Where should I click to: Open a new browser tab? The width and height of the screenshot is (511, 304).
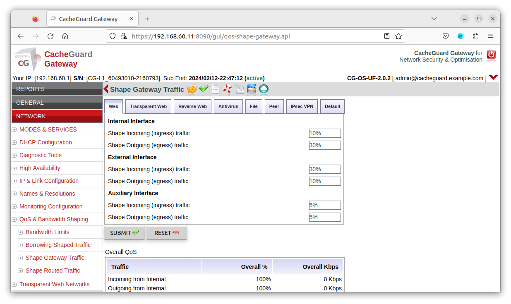coord(147,19)
